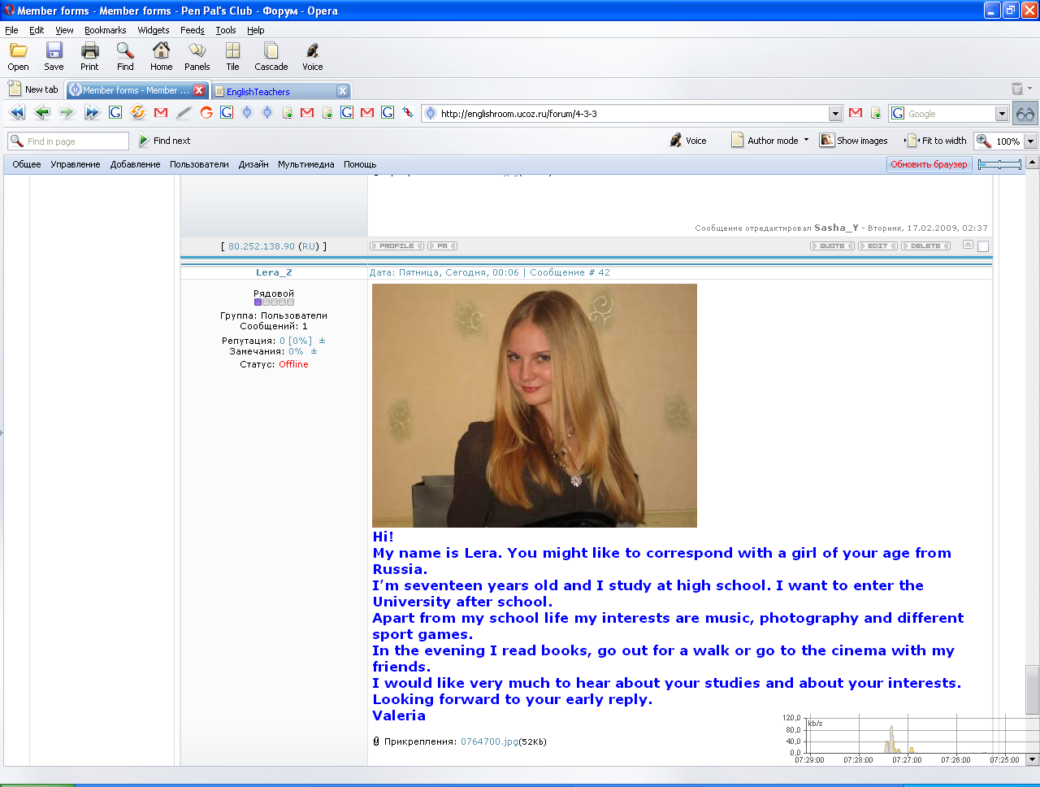Click the Fast forward double-right arrow icon

(x=92, y=113)
